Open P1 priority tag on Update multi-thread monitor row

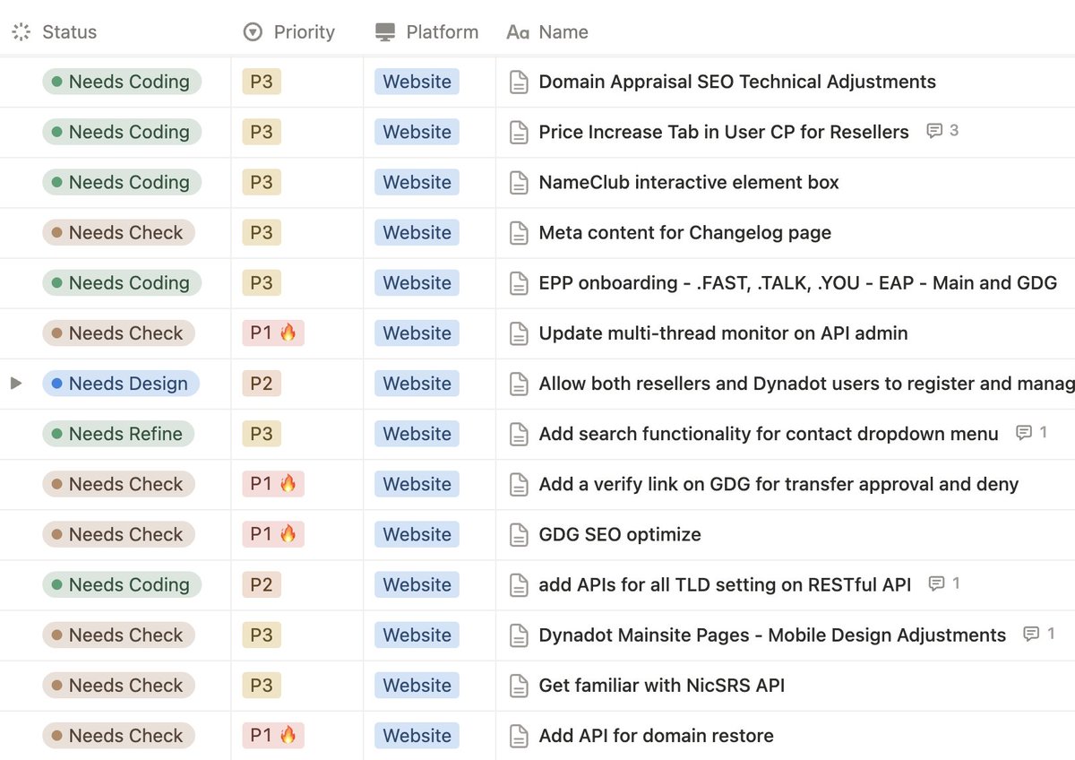point(273,333)
